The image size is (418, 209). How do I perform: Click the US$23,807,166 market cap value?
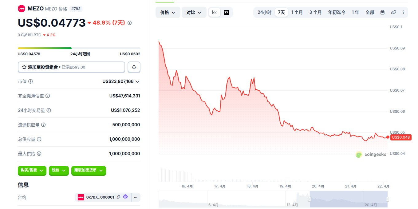click(x=118, y=81)
